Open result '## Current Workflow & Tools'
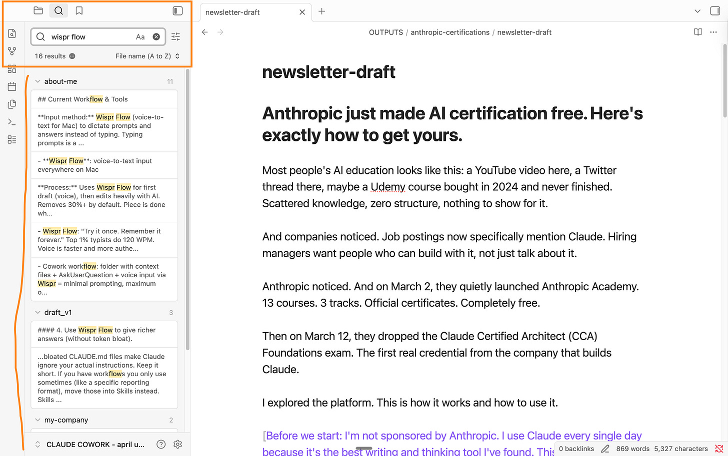Image resolution: width=728 pixels, height=456 pixels. 104,99
